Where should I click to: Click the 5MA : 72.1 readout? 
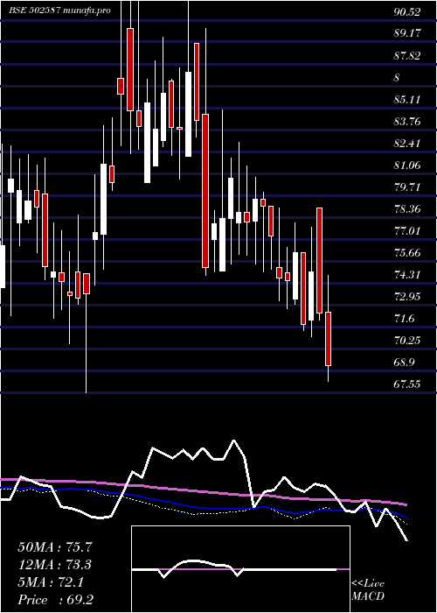pyautogui.click(x=51, y=582)
